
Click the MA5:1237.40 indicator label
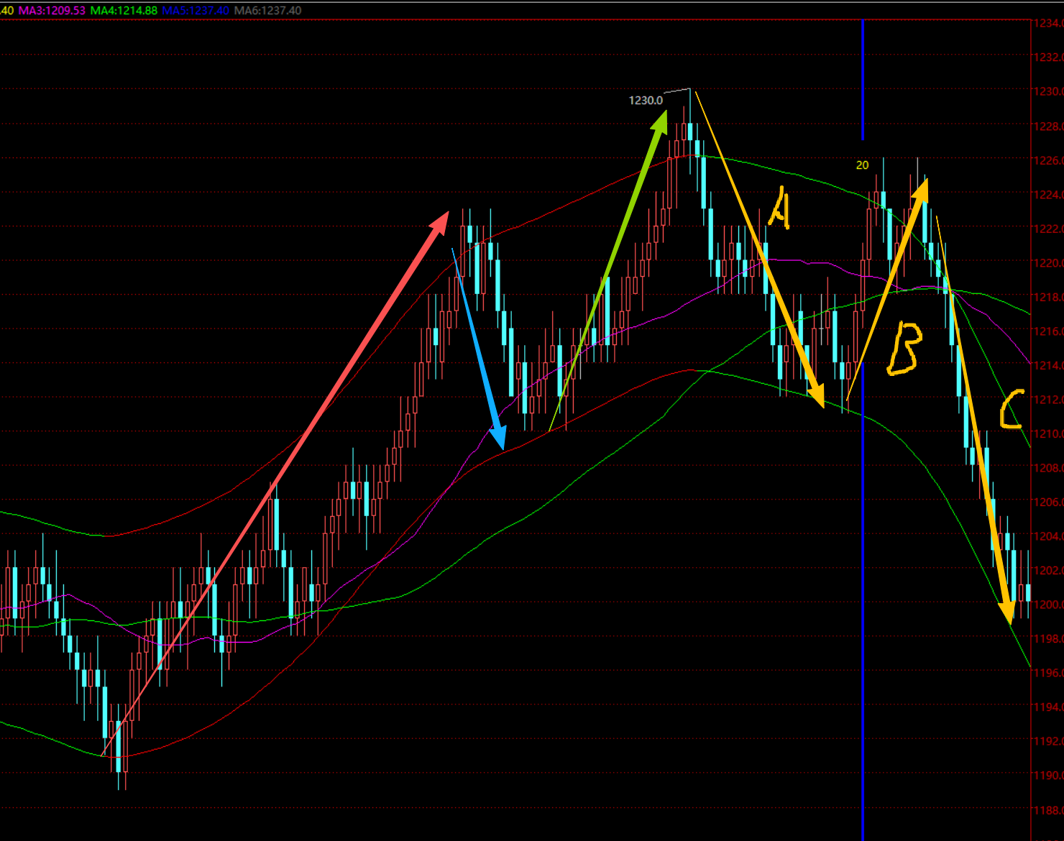(196, 11)
